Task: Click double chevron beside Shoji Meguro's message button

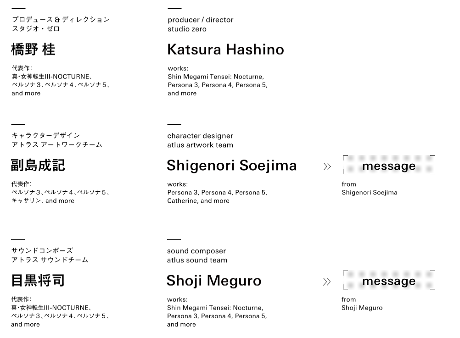Action: pos(327,282)
